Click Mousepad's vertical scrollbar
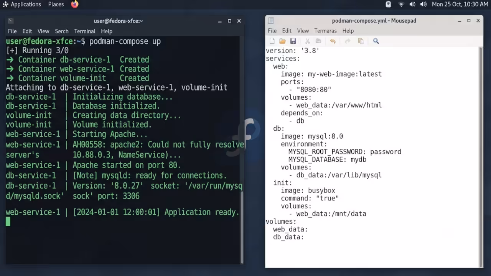The image size is (491, 276). pos(481,157)
